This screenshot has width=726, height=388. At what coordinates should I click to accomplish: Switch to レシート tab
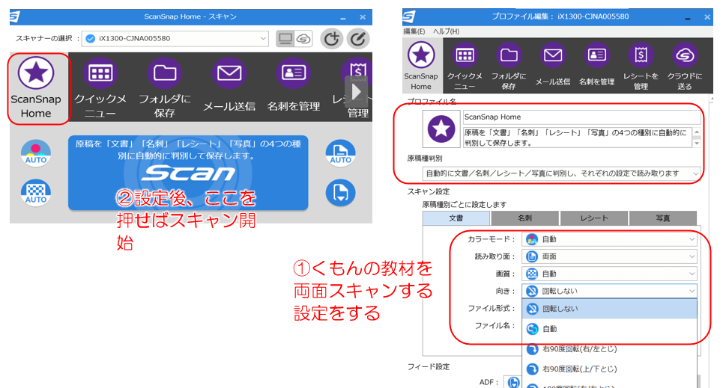click(594, 218)
